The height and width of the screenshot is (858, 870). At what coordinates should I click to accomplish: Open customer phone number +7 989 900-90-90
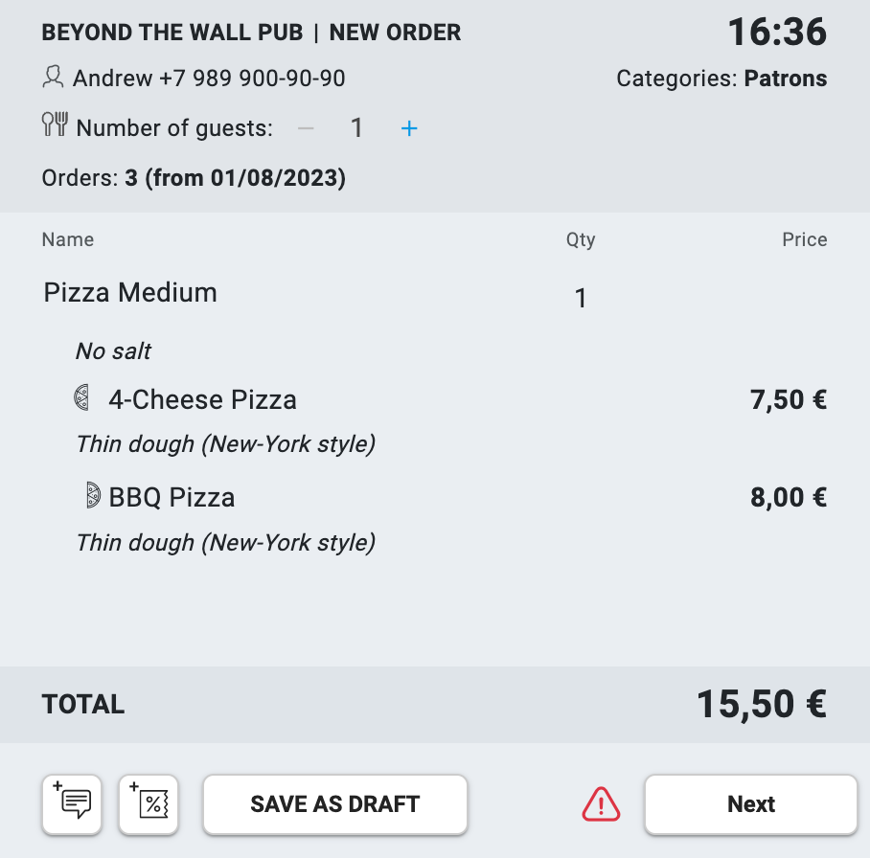coord(252,79)
